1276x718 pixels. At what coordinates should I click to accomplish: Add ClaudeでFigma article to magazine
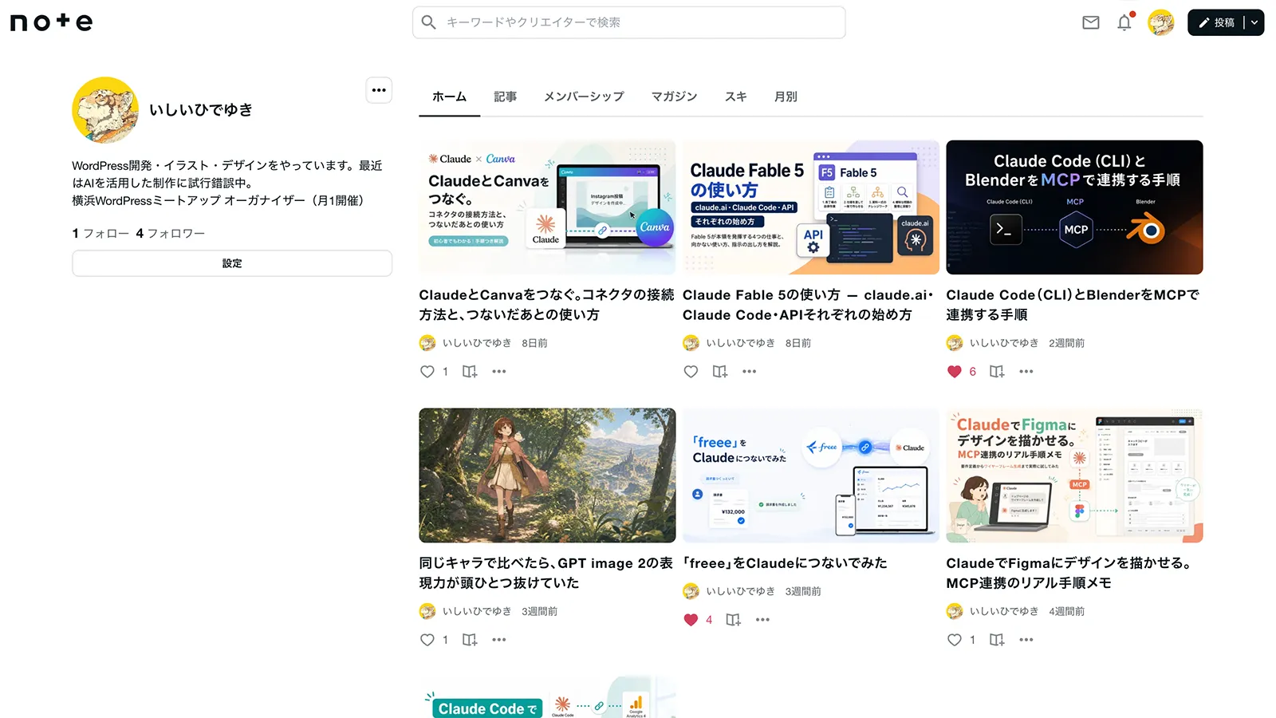(x=997, y=639)
